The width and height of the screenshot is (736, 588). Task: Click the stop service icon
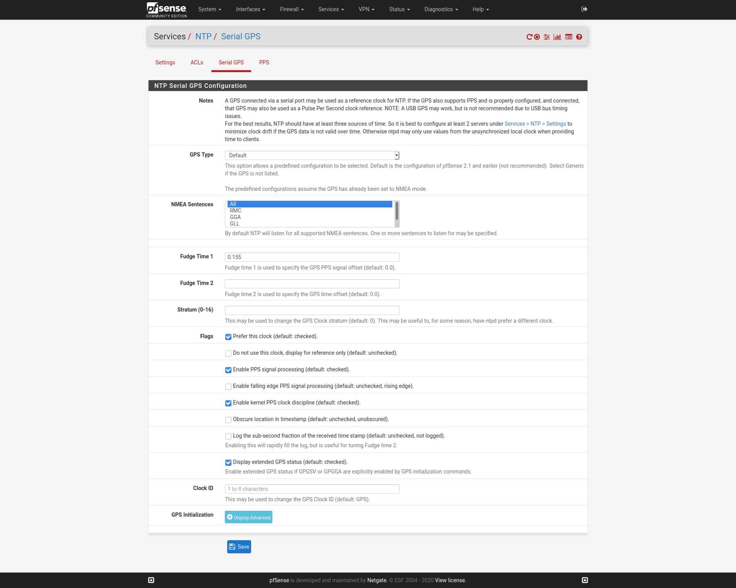tap(537, 37)
